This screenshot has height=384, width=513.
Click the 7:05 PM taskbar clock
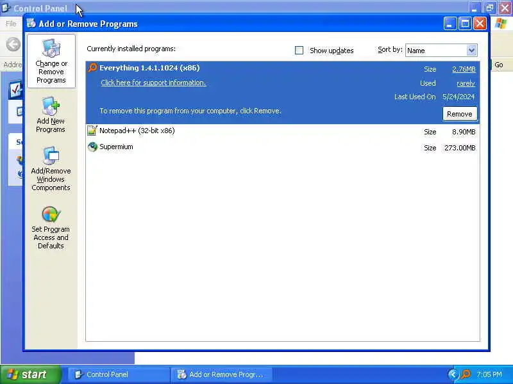[489, 374]
